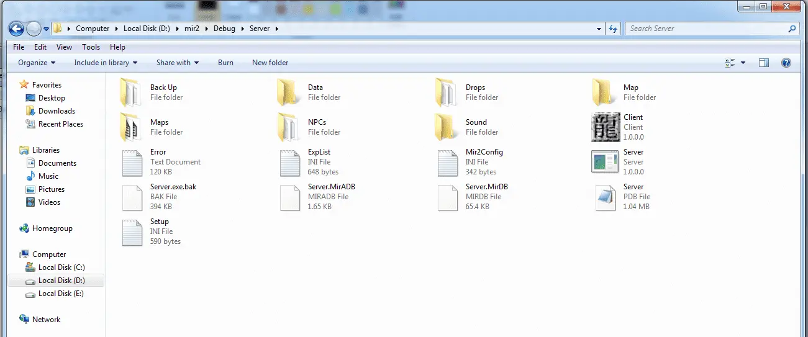Select the Server PDB file icon

coord(605,197)
